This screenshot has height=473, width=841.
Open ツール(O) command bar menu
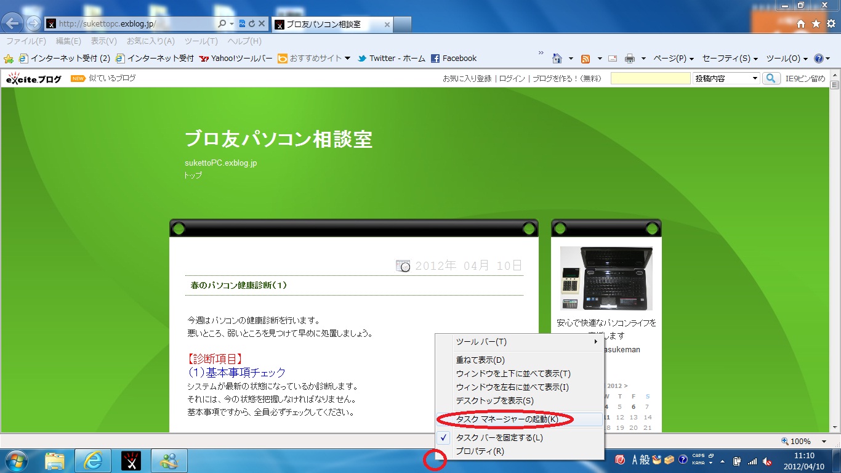(x=787, y=59)
